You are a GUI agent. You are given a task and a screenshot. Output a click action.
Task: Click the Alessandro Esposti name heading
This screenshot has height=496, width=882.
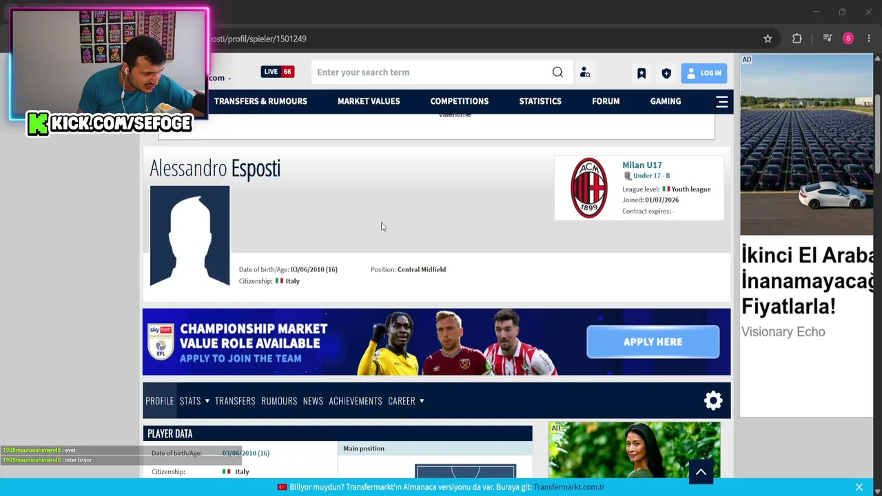(x=215, y=168)
